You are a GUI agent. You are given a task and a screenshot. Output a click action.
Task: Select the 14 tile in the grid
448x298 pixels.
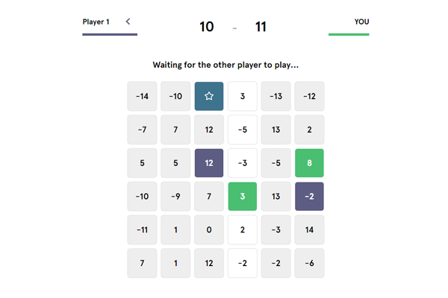[x=309, y=229]
